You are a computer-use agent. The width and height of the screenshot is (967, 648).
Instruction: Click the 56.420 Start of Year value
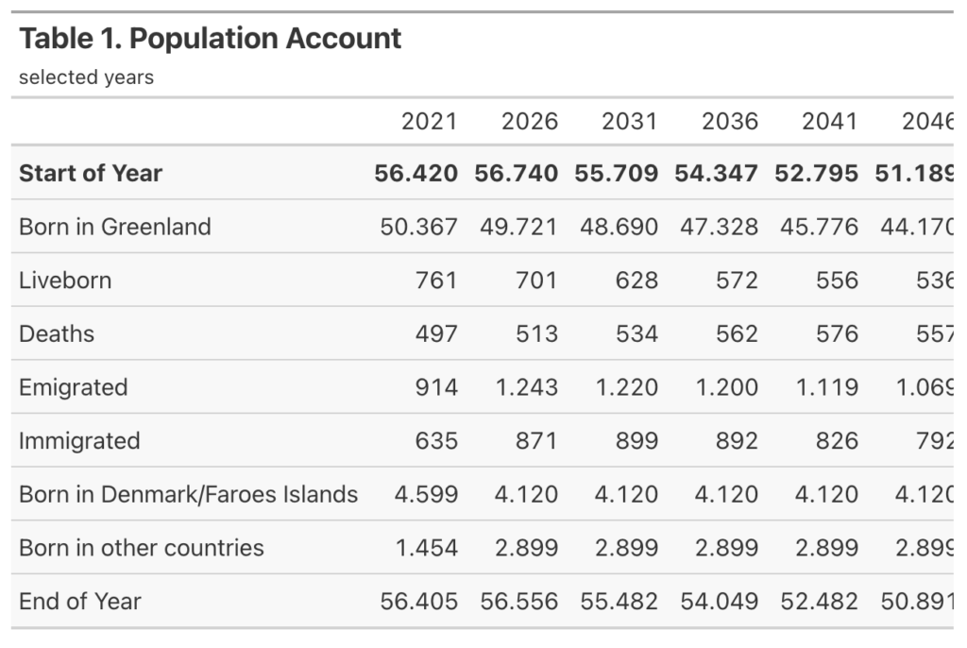tap(416, 174)
